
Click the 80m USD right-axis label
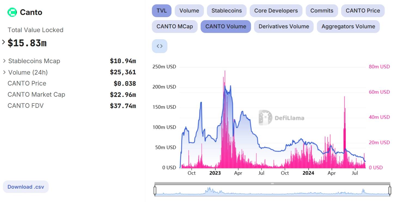pos(379,67)
